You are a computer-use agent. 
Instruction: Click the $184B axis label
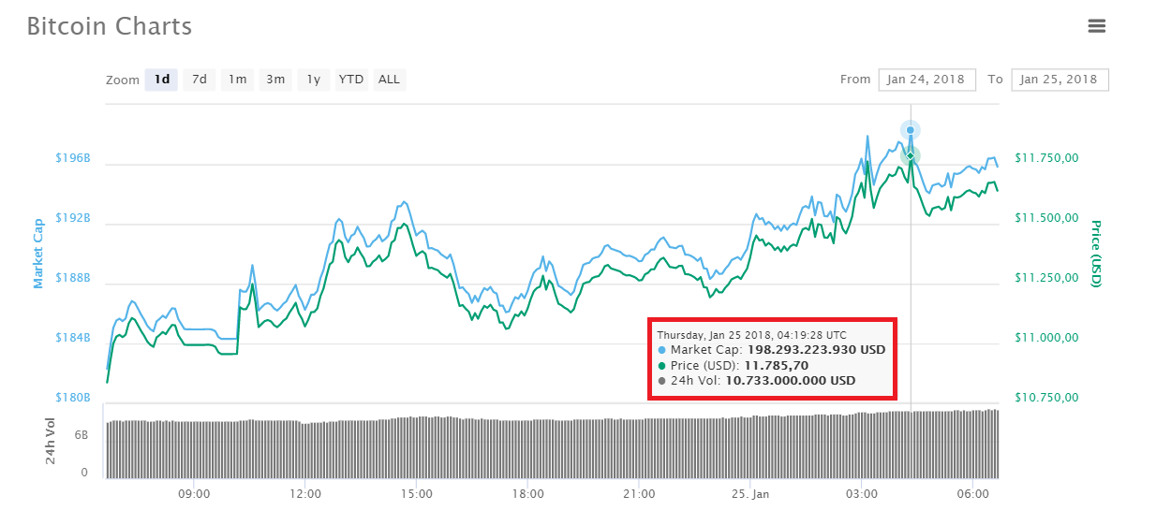click(x=74, y=338)
